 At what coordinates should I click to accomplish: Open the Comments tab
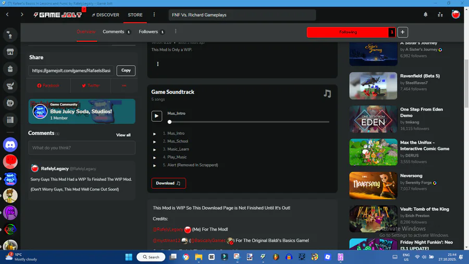(117, 32)
